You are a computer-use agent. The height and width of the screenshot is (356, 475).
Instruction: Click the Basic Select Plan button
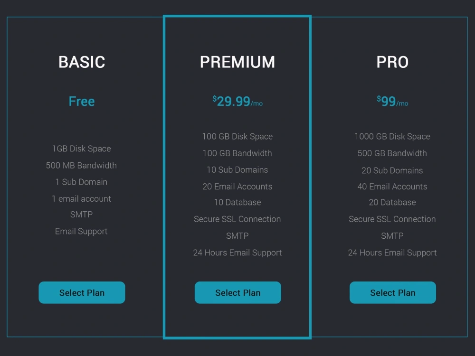click(81, 292)
